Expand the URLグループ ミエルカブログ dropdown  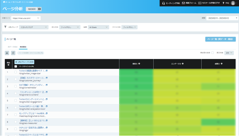click(34, 27)
